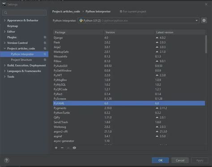The height and width of the screenshot is (167, 212).
Task: Click the search magnifier icon in settings
Action: click(6, 13)
